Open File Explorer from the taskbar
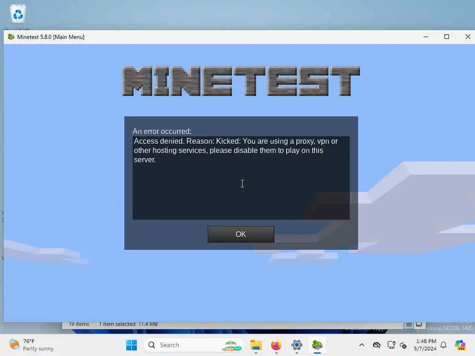This screenshot has height=356, width=475. 256,345
